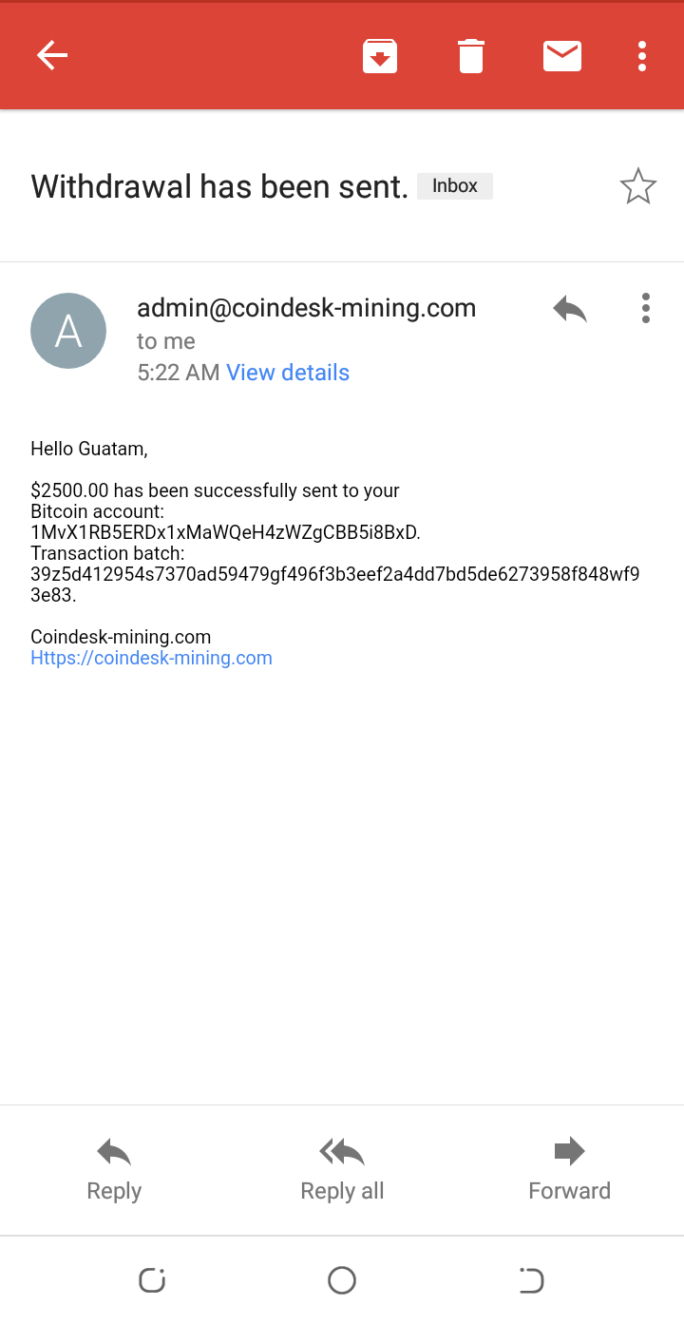Open the Https://coindesk-mining.com link
Viewport: 684px width, 1325px height.
click(151, 658)
